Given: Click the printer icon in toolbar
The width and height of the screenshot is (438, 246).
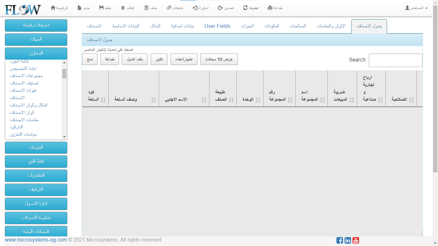Looking at the screenshot, I should pyautogui.click(x=270, y=8).
